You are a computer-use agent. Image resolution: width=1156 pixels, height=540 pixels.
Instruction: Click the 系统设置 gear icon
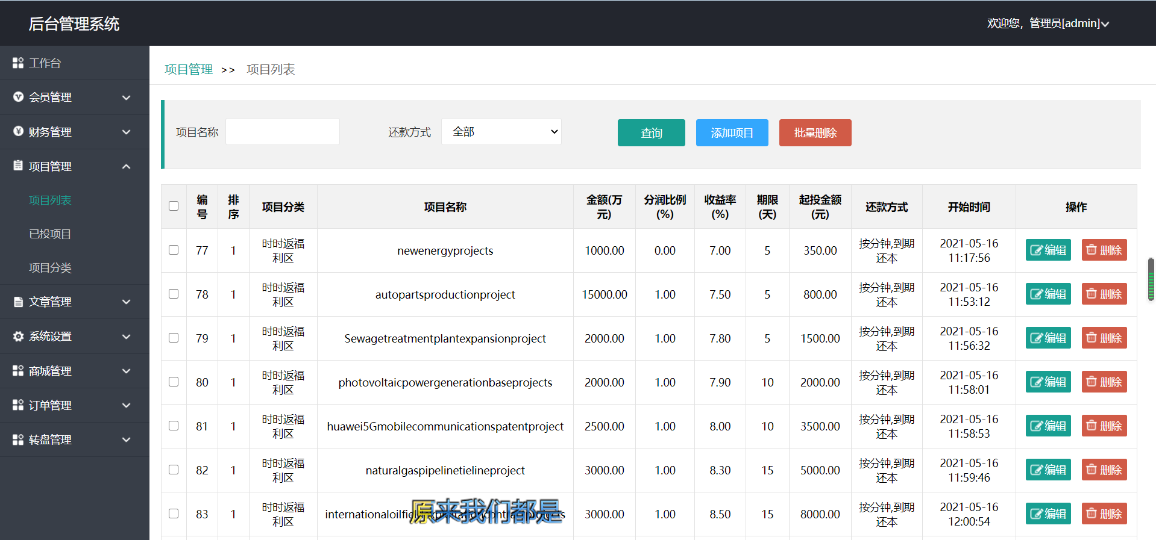coord(18,337)
